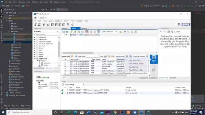
Task: Click the save snippet star icon
Action: point(120,32)
